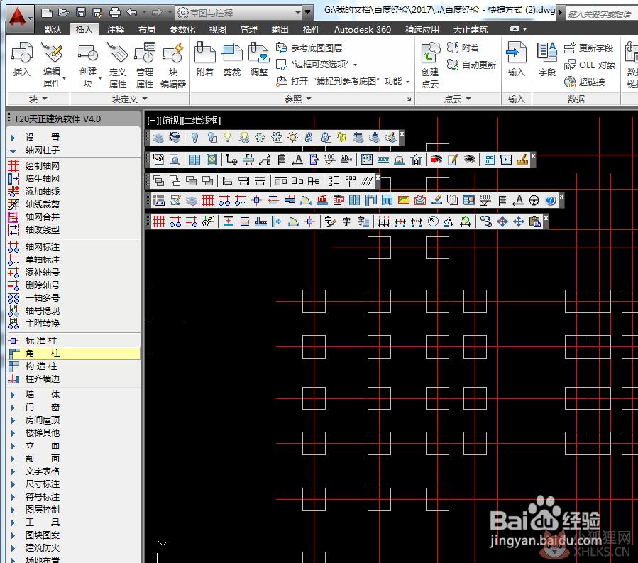This screenshot has height=563, width=638.
Task: Switch to the Autodesk 360 tab
Action: coord(363,29)
